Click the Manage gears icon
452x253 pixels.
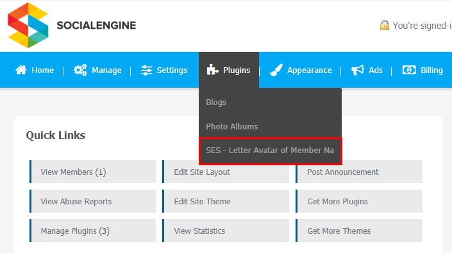pyautogui.click(x=80, y=70)
